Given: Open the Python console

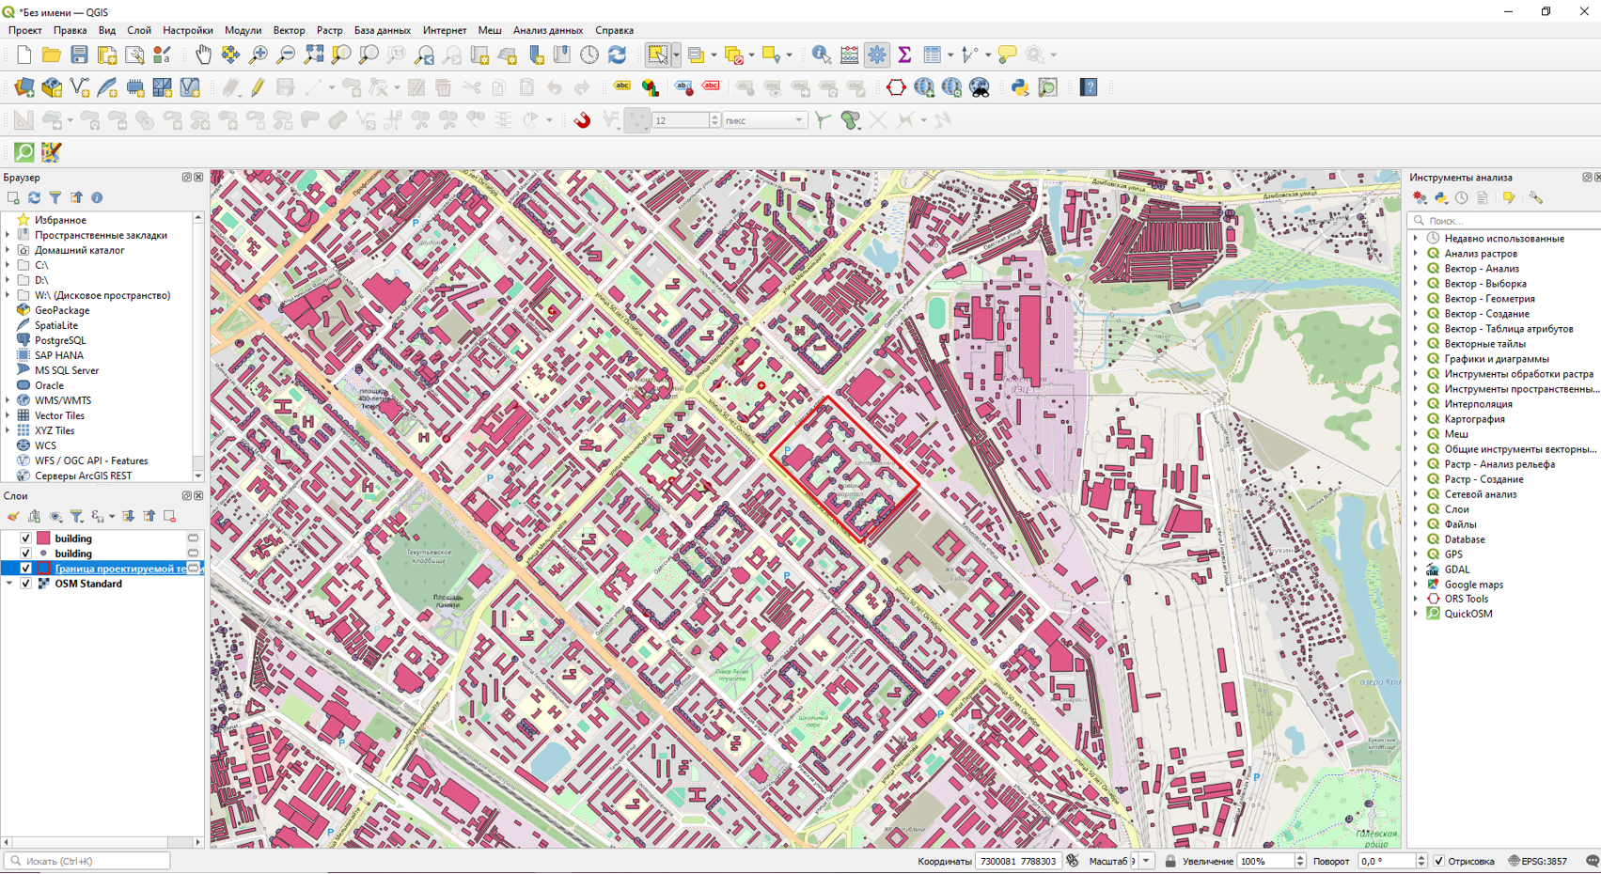Looking at the screenshot, I should pyautogui.click(x=1020, y=87).
